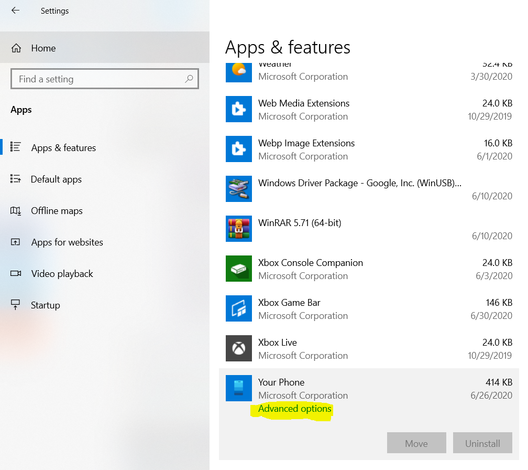Viewport: 528px width, 470px height.
Task: Click the Default apps icon
Action: point(16,179)
